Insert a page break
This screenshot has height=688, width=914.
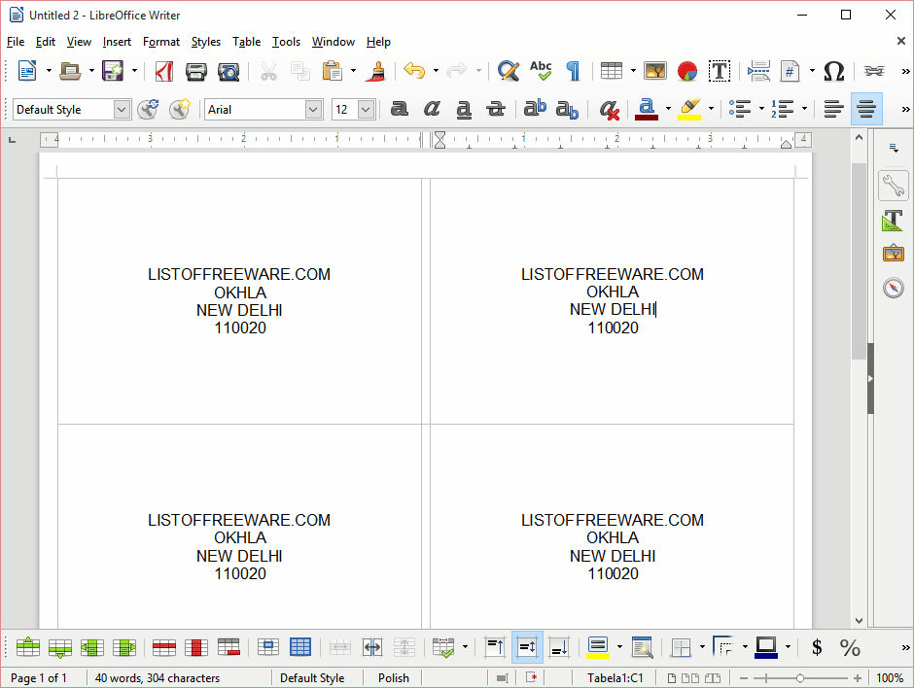(x=758, y=71)
